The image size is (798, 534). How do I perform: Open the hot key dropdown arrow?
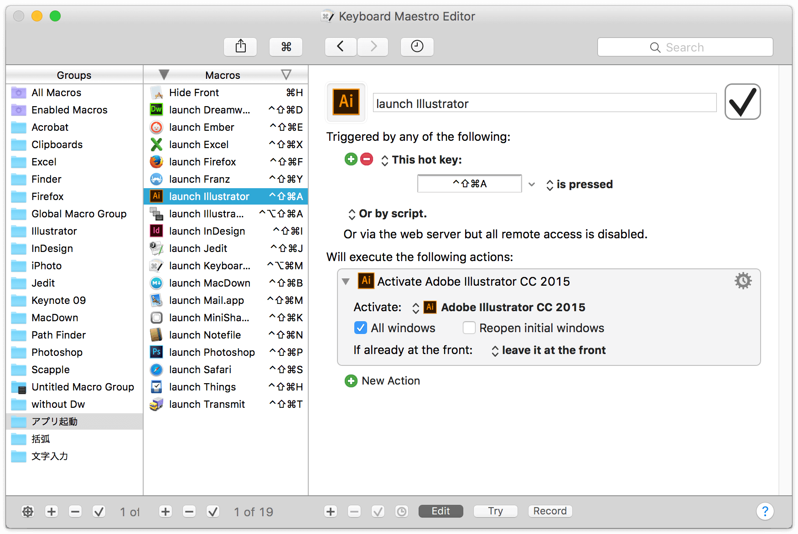point(532,184)
